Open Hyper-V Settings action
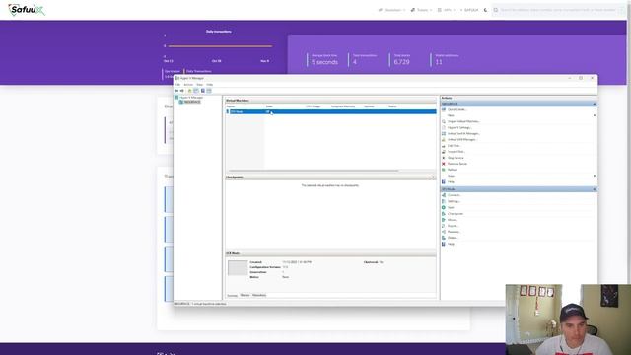This screenshot has height=355, width=631. pyautogui.click(x=459, y=127)
